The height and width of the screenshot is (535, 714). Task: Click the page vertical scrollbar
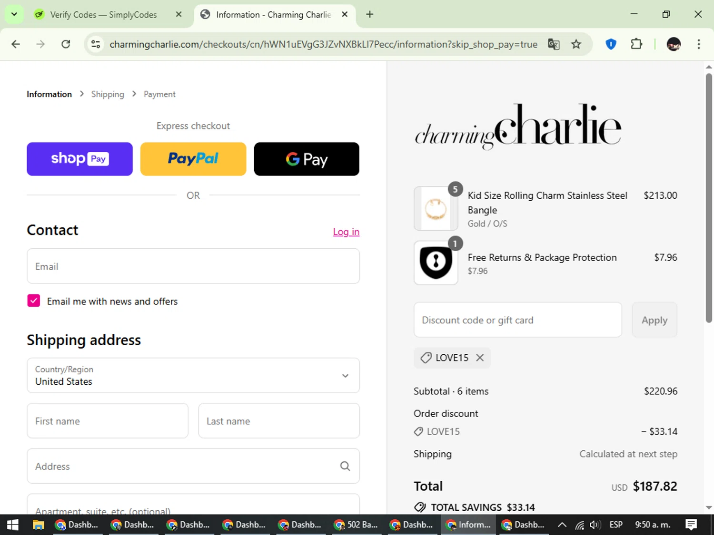[x=709, y=198]
